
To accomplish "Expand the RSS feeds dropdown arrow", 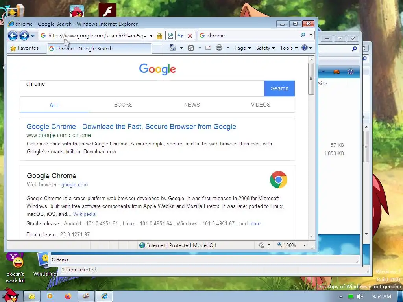I will [200, 48].
